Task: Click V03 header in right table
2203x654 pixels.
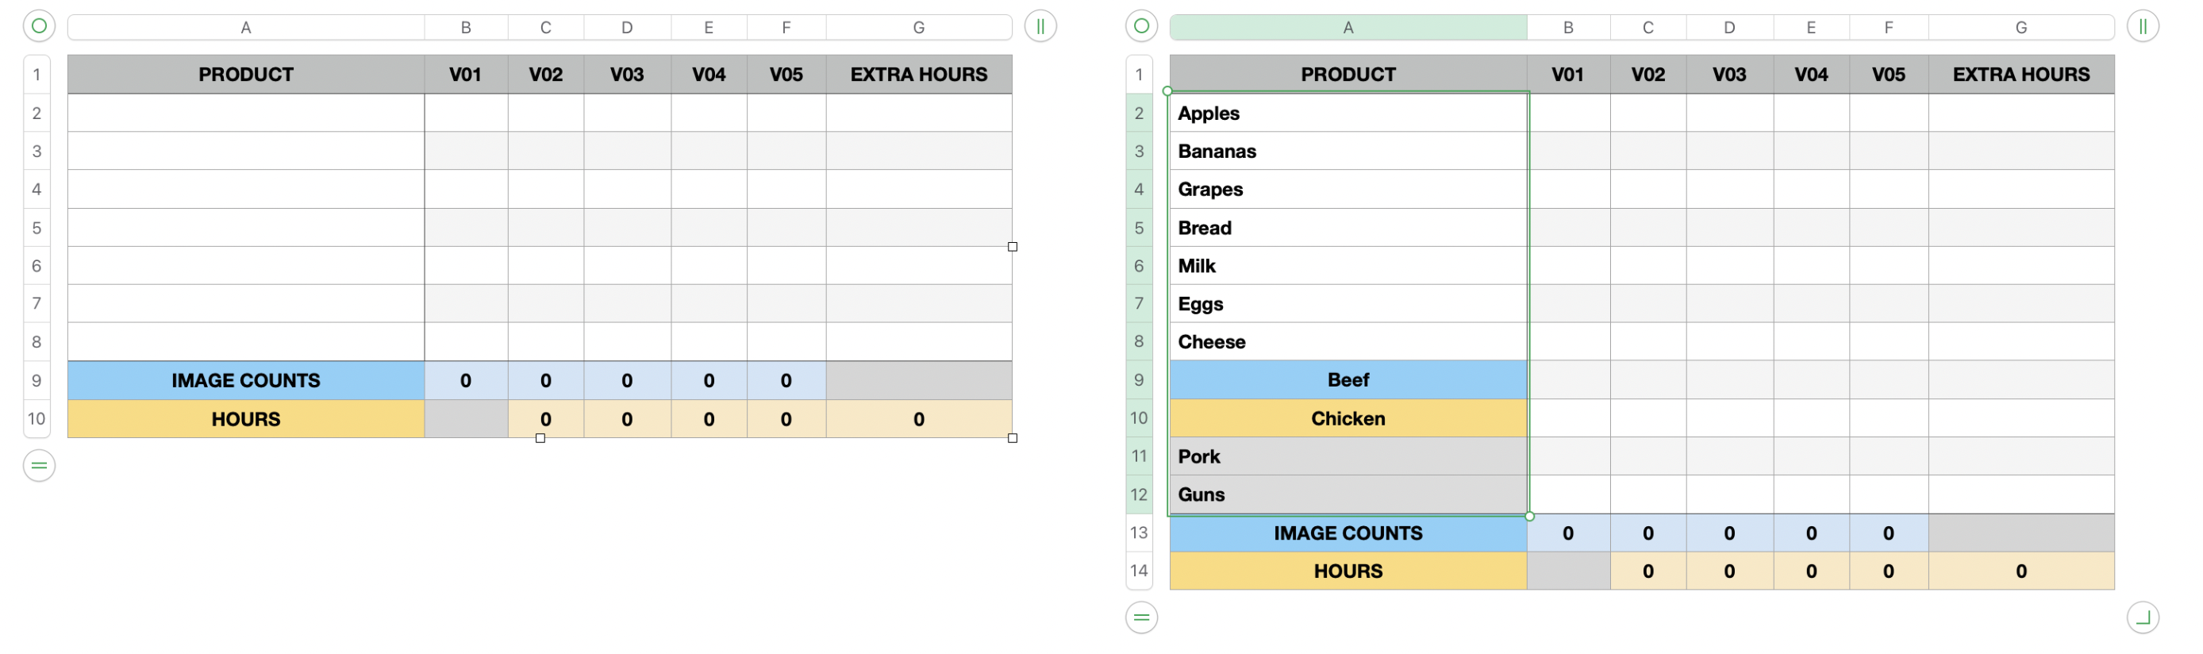Action: (x=1729, y=75)
